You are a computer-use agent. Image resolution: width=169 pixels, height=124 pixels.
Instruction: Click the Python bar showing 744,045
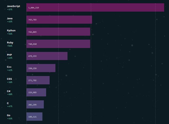click(x=58, y=32)
